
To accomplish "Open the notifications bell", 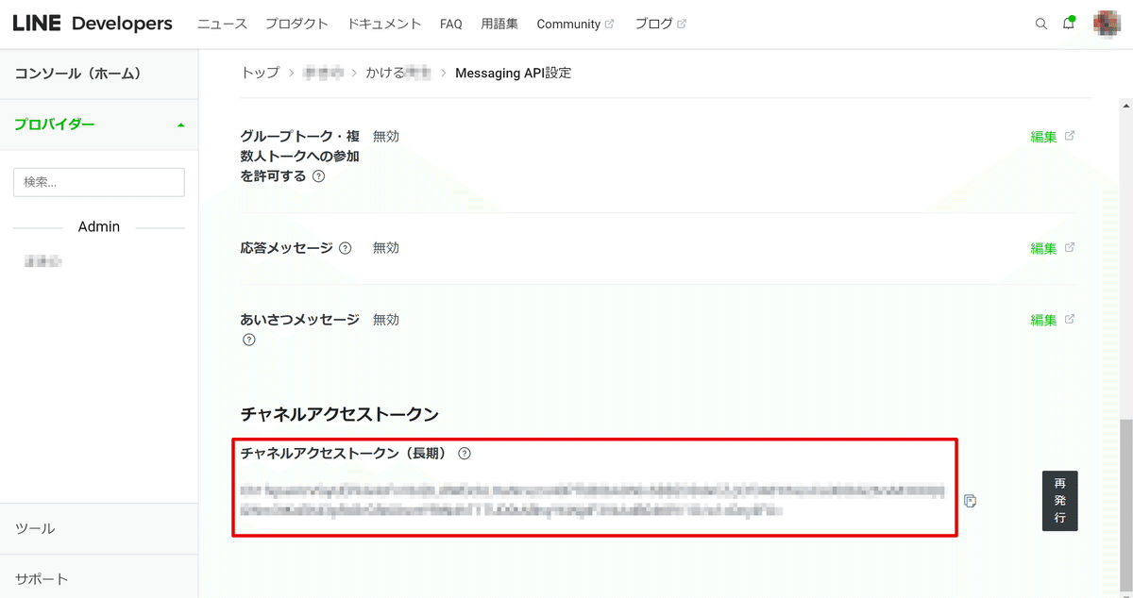I will [1069, 23].
